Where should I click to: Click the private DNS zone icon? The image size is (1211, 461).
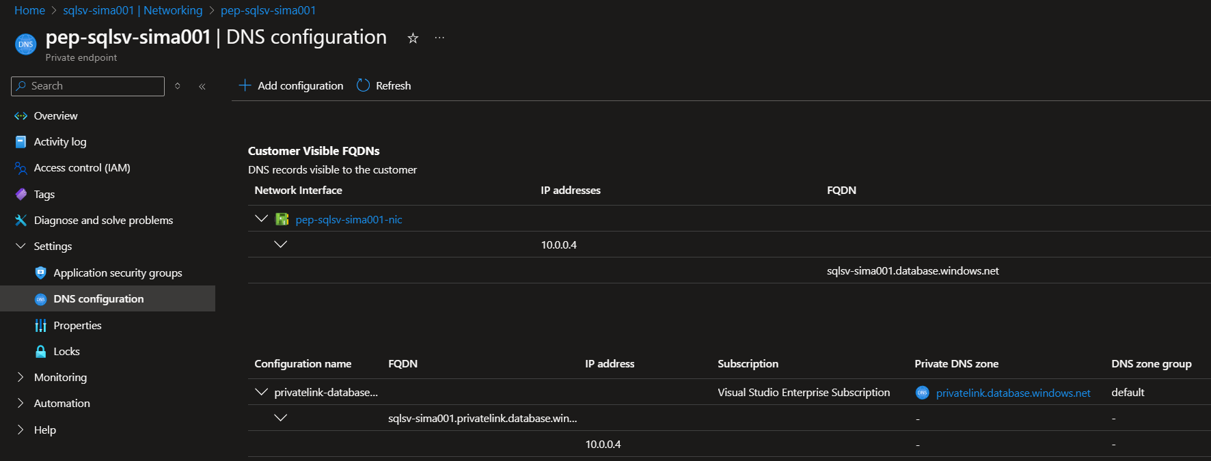coord(922,393)
